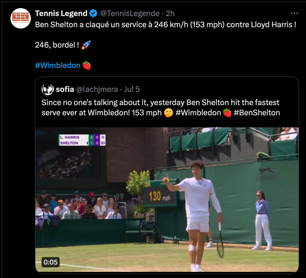Open the Tennis Legend profile avatar
Screen dimensions: 306x278
point(21,18)
